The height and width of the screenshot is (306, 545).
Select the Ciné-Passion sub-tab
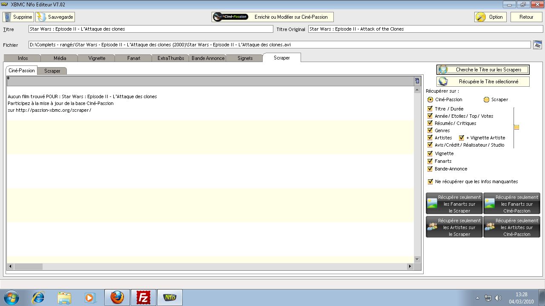point(21,71)
